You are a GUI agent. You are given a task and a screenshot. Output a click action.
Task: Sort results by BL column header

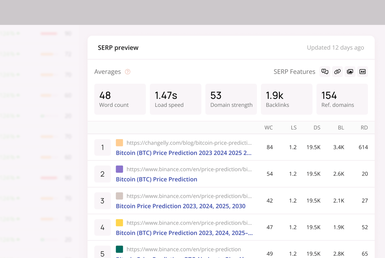(341, 128)
